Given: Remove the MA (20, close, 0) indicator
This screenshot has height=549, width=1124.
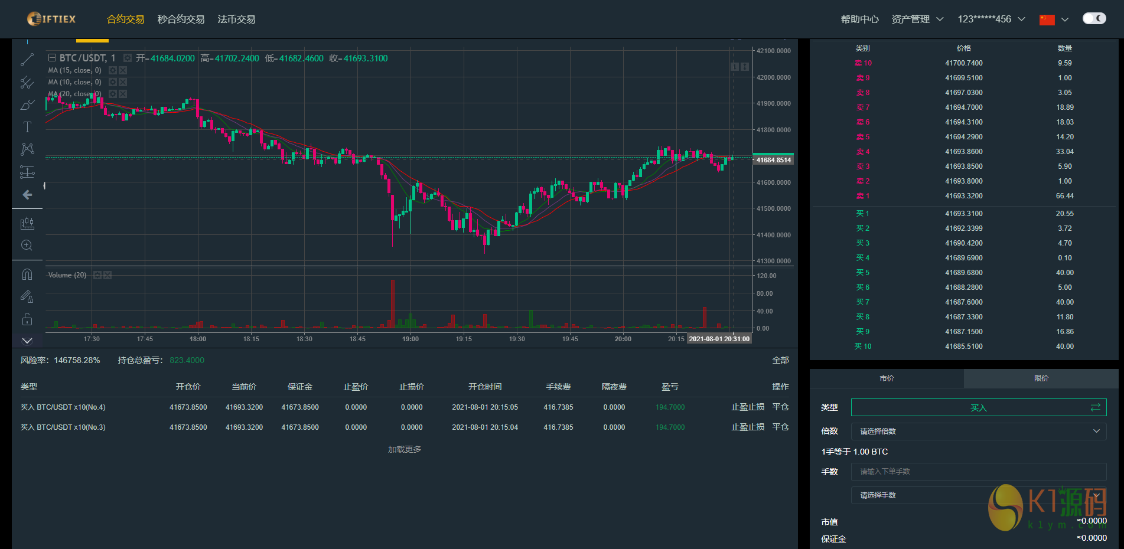Looking at the screenshot, I should (x=123, y=94).
